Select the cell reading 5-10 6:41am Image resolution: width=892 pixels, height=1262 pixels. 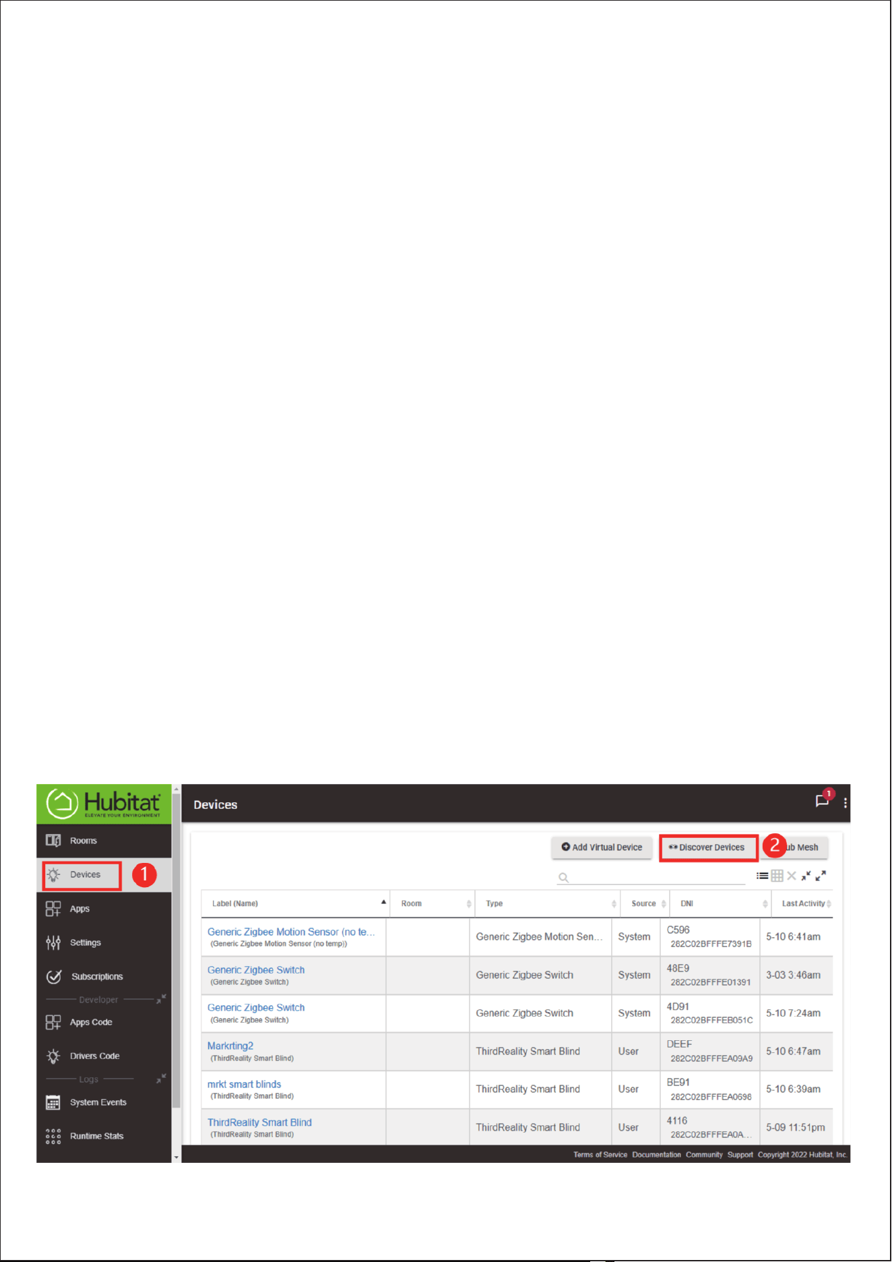793,937
